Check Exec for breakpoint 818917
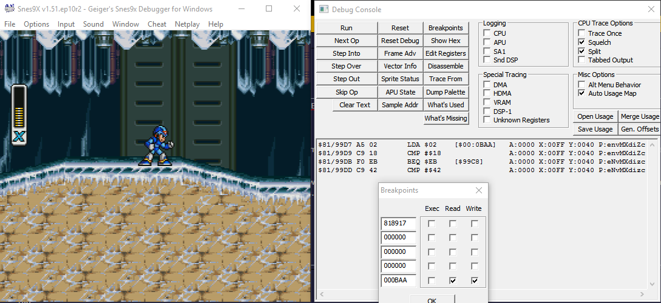 pos(431,224)
